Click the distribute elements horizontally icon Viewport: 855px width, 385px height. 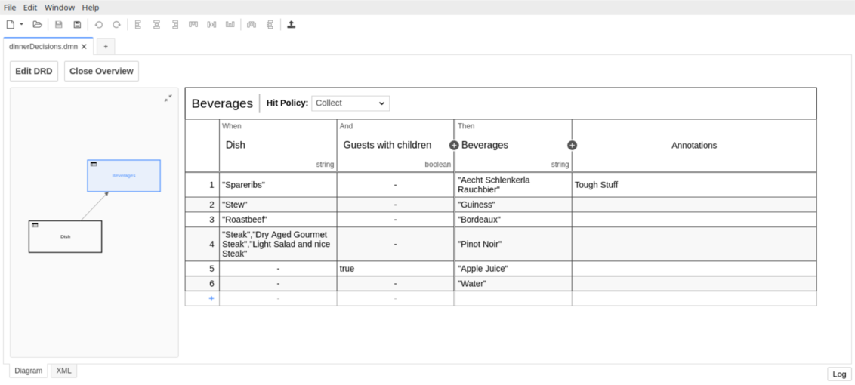point(211,25)
